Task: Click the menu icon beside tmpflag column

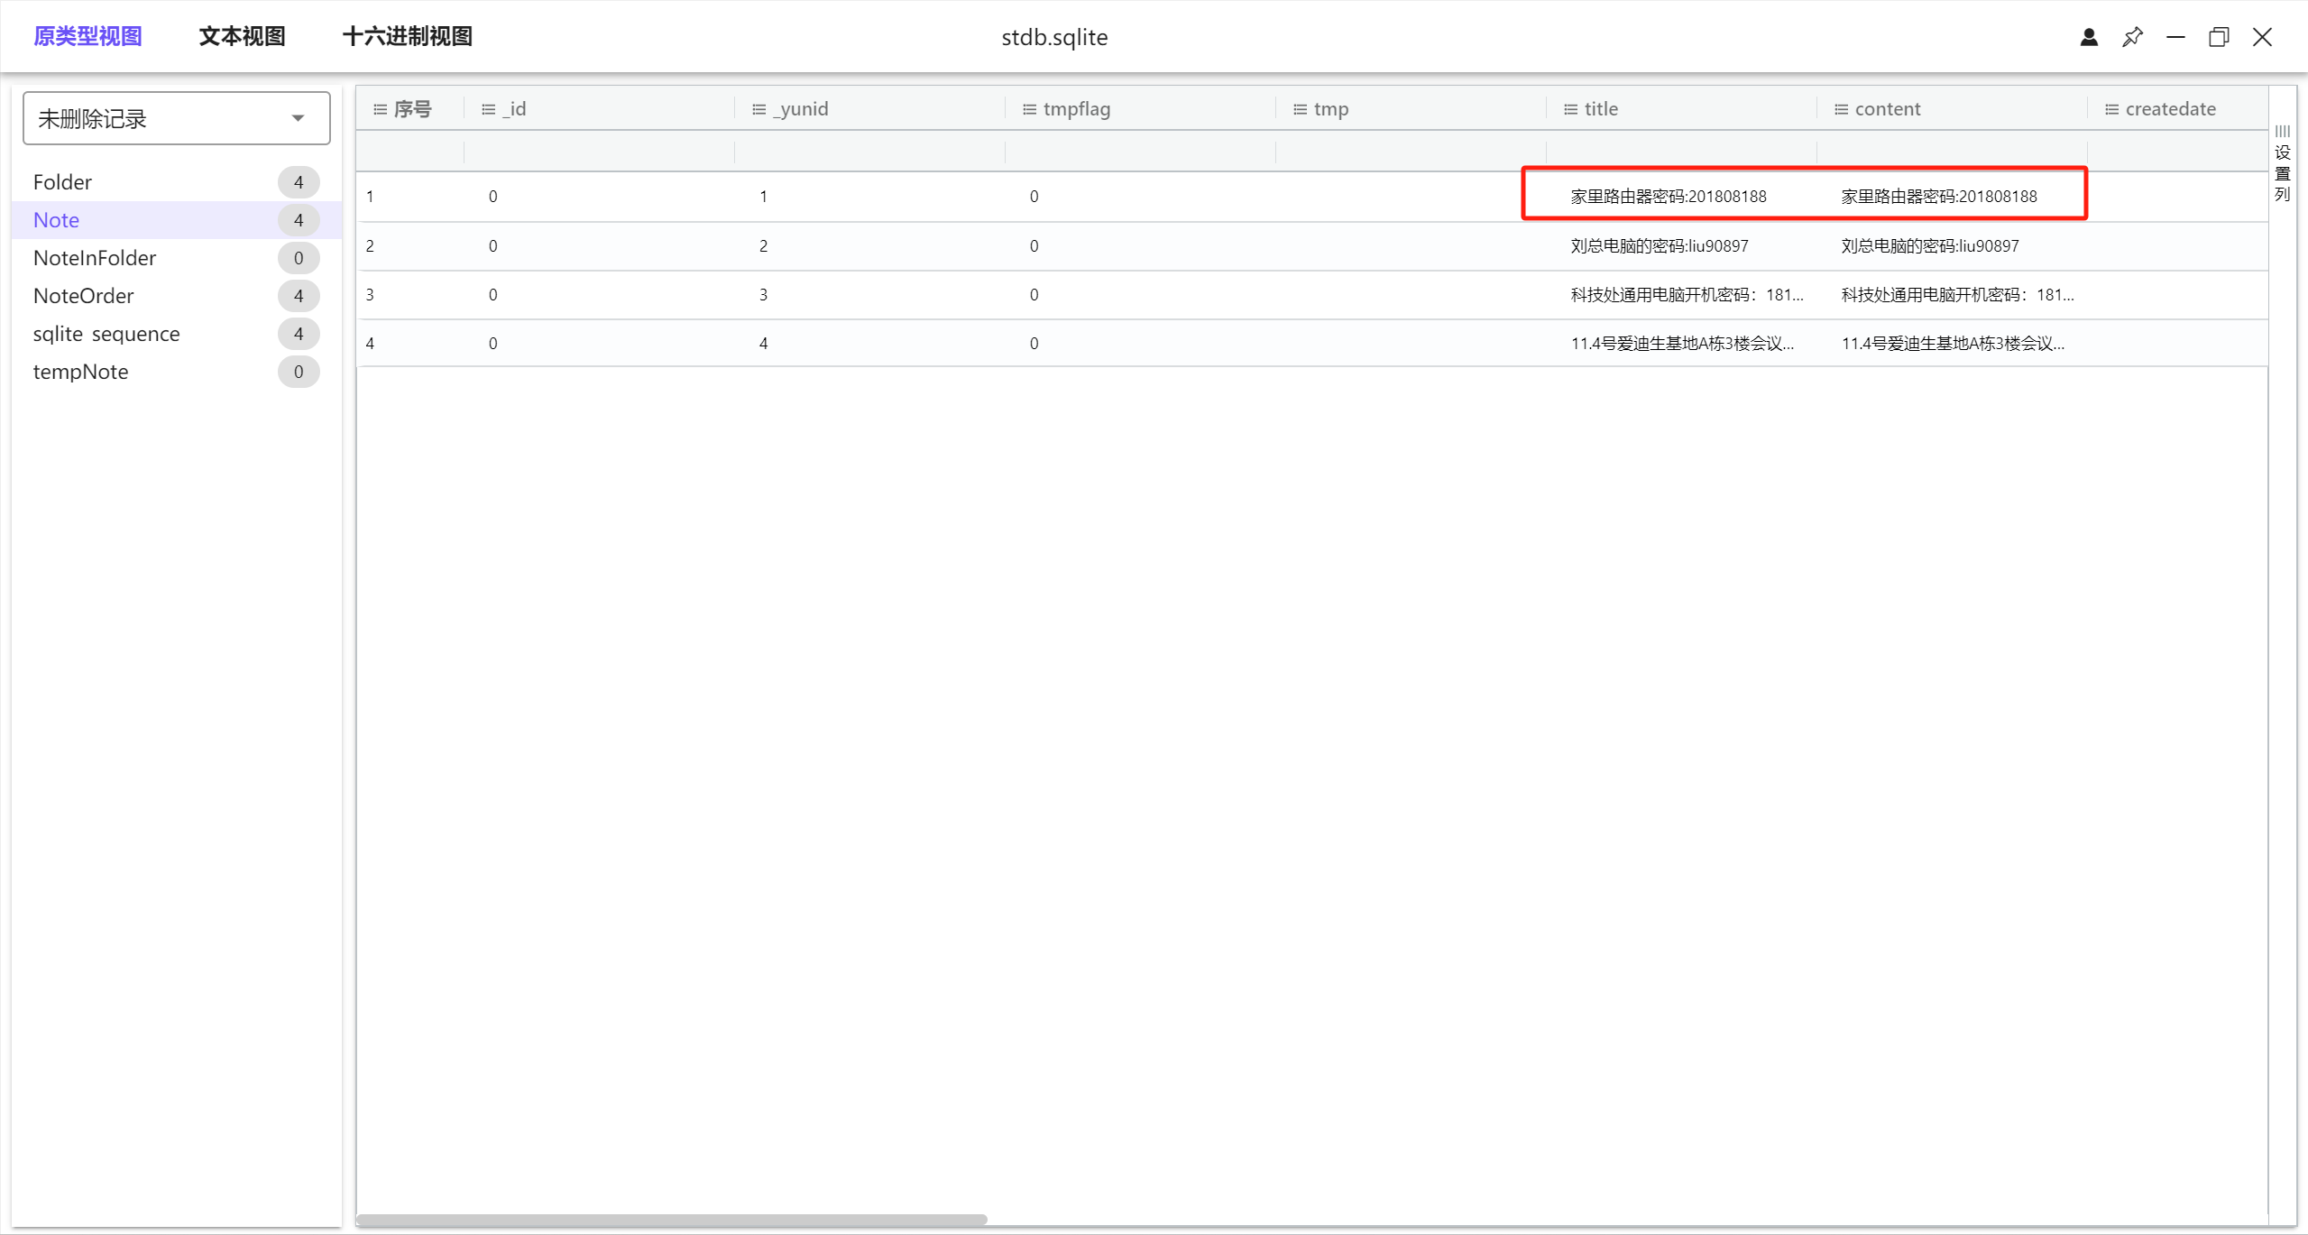Action: coord(1029,109)
